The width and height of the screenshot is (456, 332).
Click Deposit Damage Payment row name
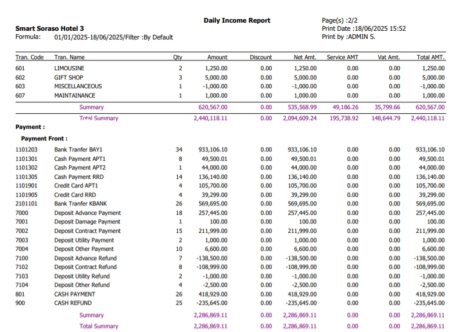tap(87, 222)
